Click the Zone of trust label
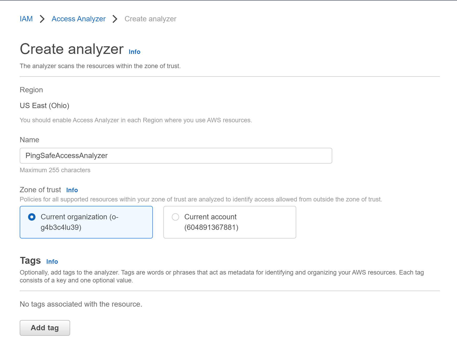 click(x=40, y=190)
